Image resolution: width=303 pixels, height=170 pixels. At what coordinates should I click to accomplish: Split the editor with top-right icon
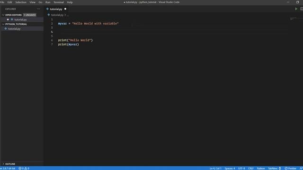click(x=302, y=9)
